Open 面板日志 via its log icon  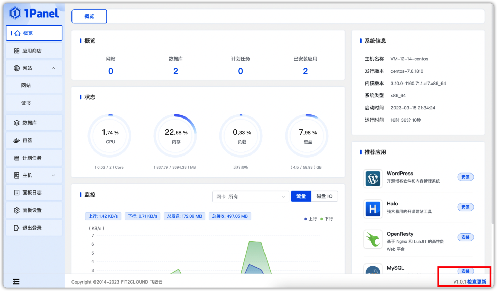coord(16,192)
